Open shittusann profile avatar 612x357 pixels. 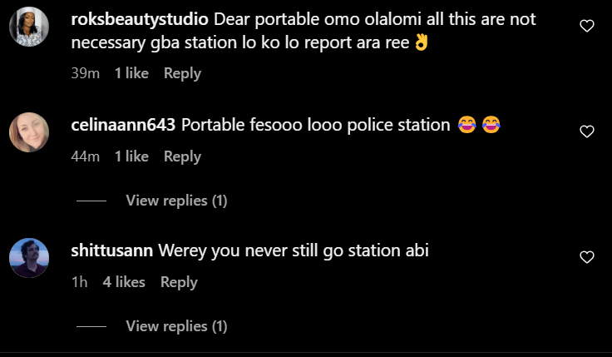click(29, 257)
